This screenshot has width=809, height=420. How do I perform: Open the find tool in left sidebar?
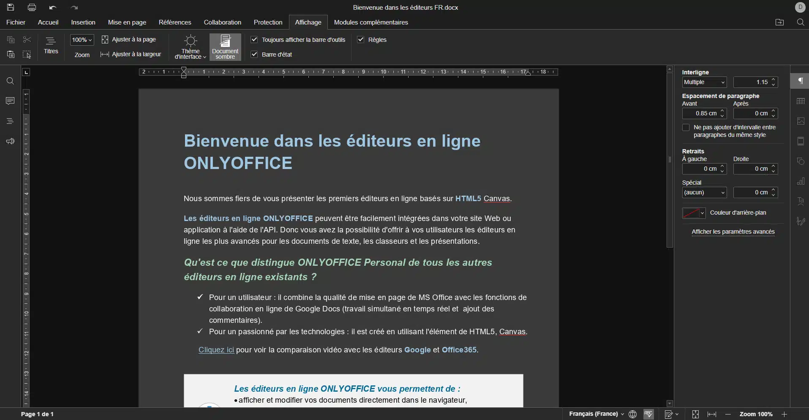tap(11, 81)
